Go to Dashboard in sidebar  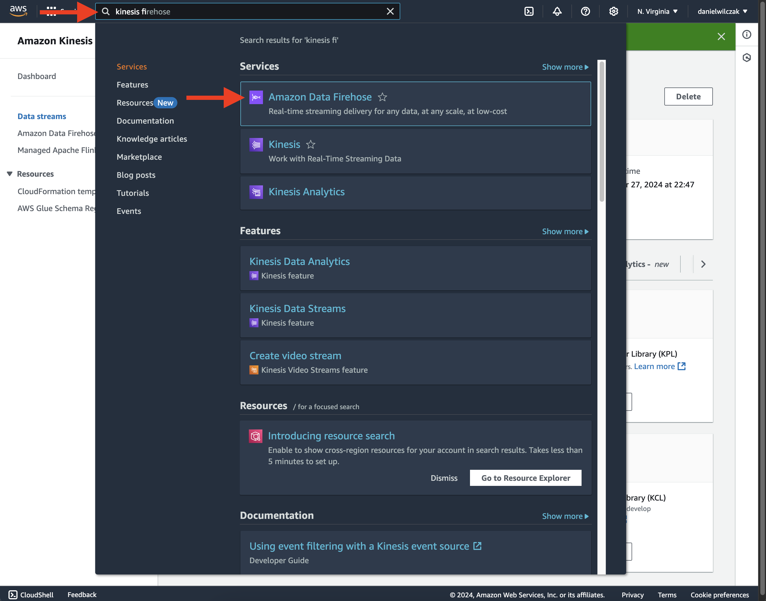[37, 76]
